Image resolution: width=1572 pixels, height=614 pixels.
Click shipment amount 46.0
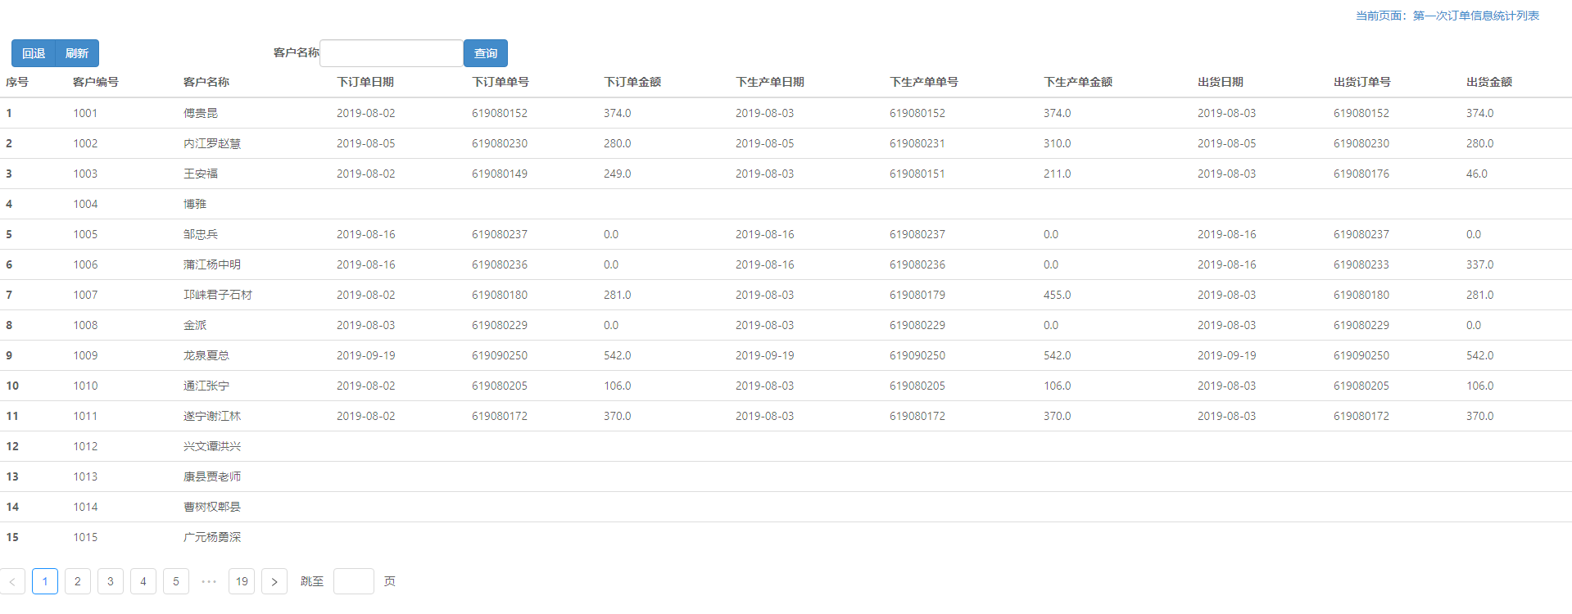pos(1477,174)
